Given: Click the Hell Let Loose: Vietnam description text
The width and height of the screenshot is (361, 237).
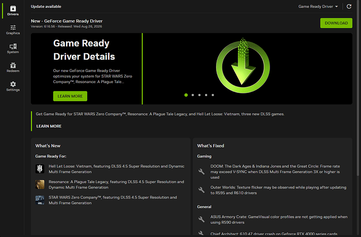Looking at the screenshot, I should point(117,169).
